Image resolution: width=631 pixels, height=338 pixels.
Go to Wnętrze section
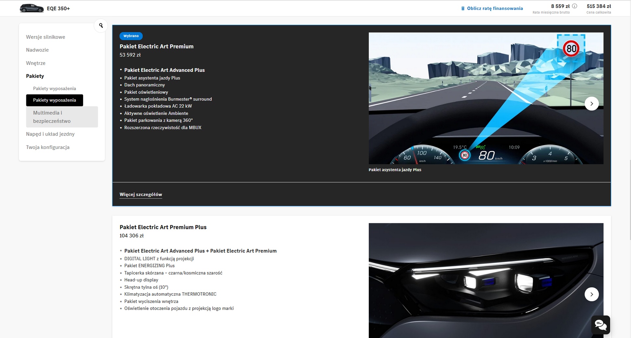click(x=36, y=63)
